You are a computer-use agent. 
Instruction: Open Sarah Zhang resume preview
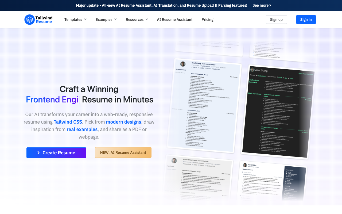[204, 106]
